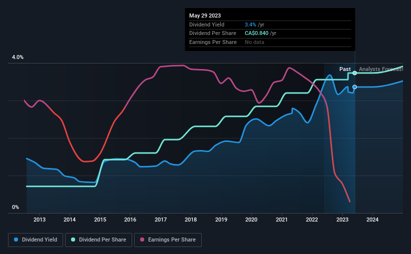Click the May 29 2023 tooltip date
The height and width of the screenshot is (254, 411).
tap(205, 15)
